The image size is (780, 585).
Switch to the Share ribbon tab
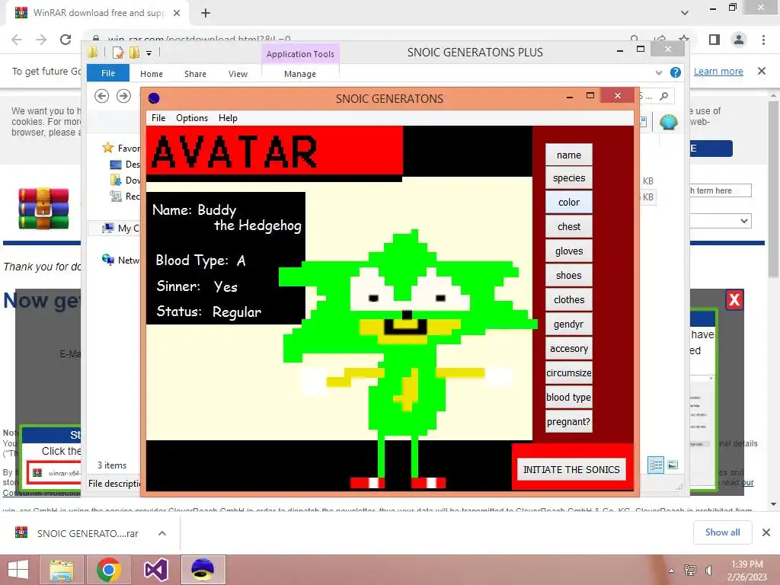[x=195, y=74]
